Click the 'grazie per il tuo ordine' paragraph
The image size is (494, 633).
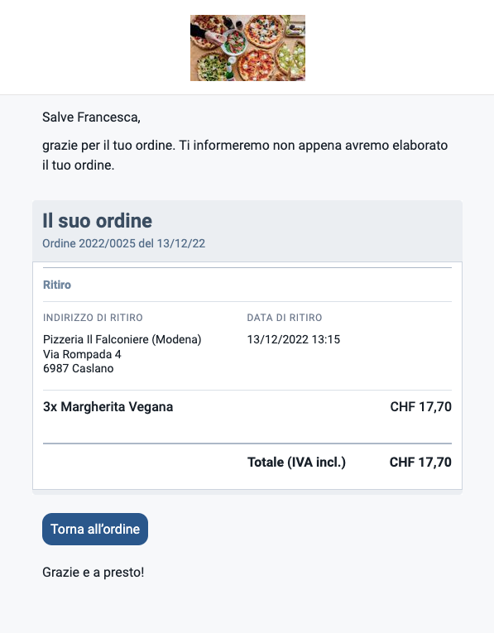click(x=245, y=155)
